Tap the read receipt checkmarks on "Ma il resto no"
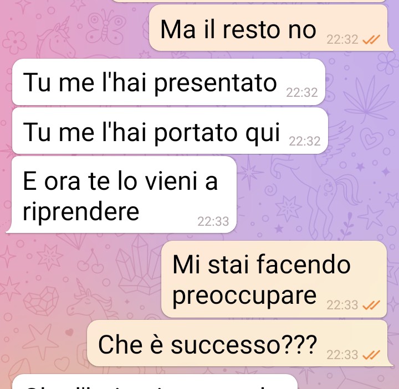The height and width of the screenshot is (389, 399). (x=371, y=39)
